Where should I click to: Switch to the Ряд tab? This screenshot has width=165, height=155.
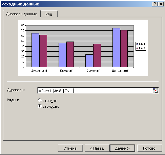click(49, 14)
